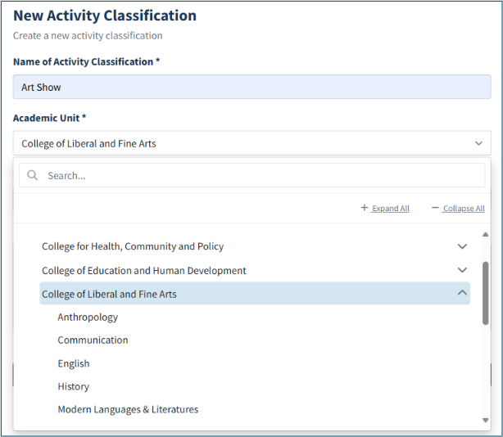Select Anthropology from the list
The height and width of the screenshot is (437, 503).
(x=88, y=317)
